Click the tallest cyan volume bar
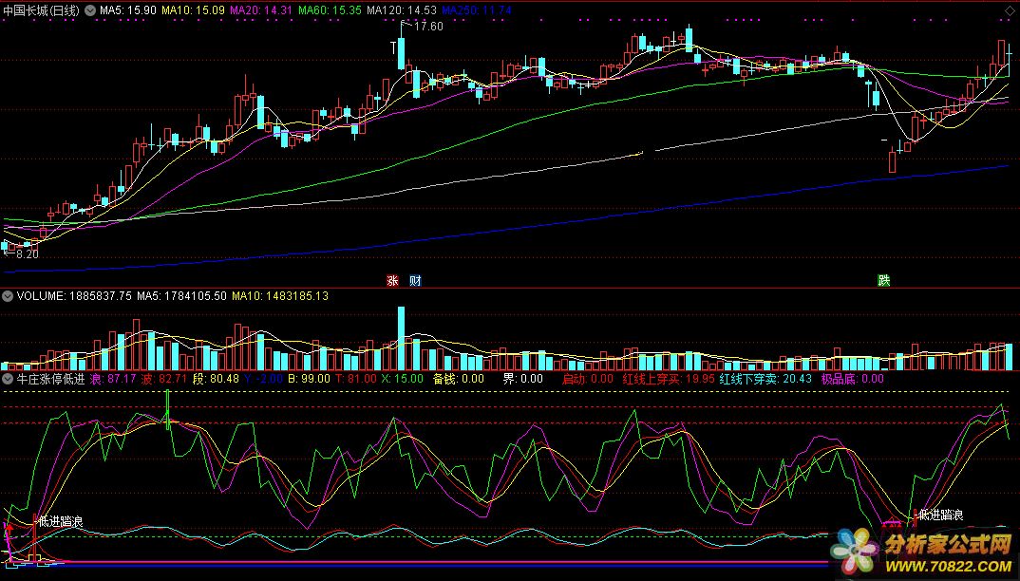This screenshot has height=581, width=1020. tap(404, 340)
